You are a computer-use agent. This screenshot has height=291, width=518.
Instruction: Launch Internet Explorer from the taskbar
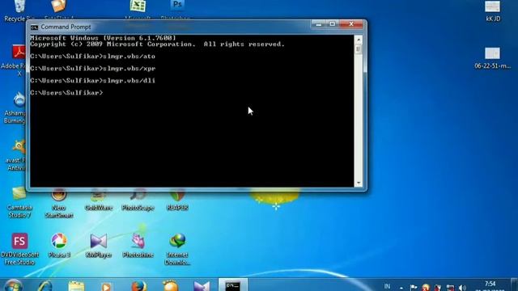[x=45, y=285]
